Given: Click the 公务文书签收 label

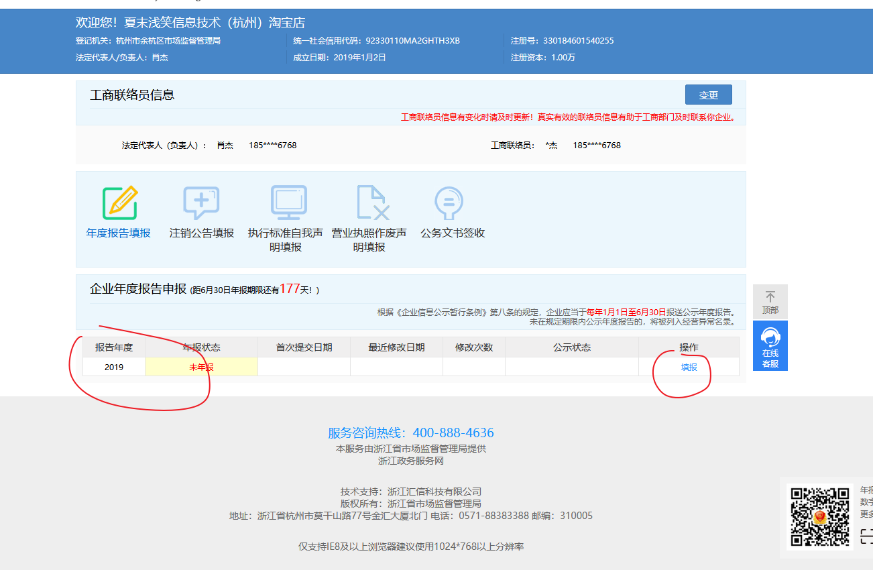Looking at the screenshot, I should click(453, 233).
